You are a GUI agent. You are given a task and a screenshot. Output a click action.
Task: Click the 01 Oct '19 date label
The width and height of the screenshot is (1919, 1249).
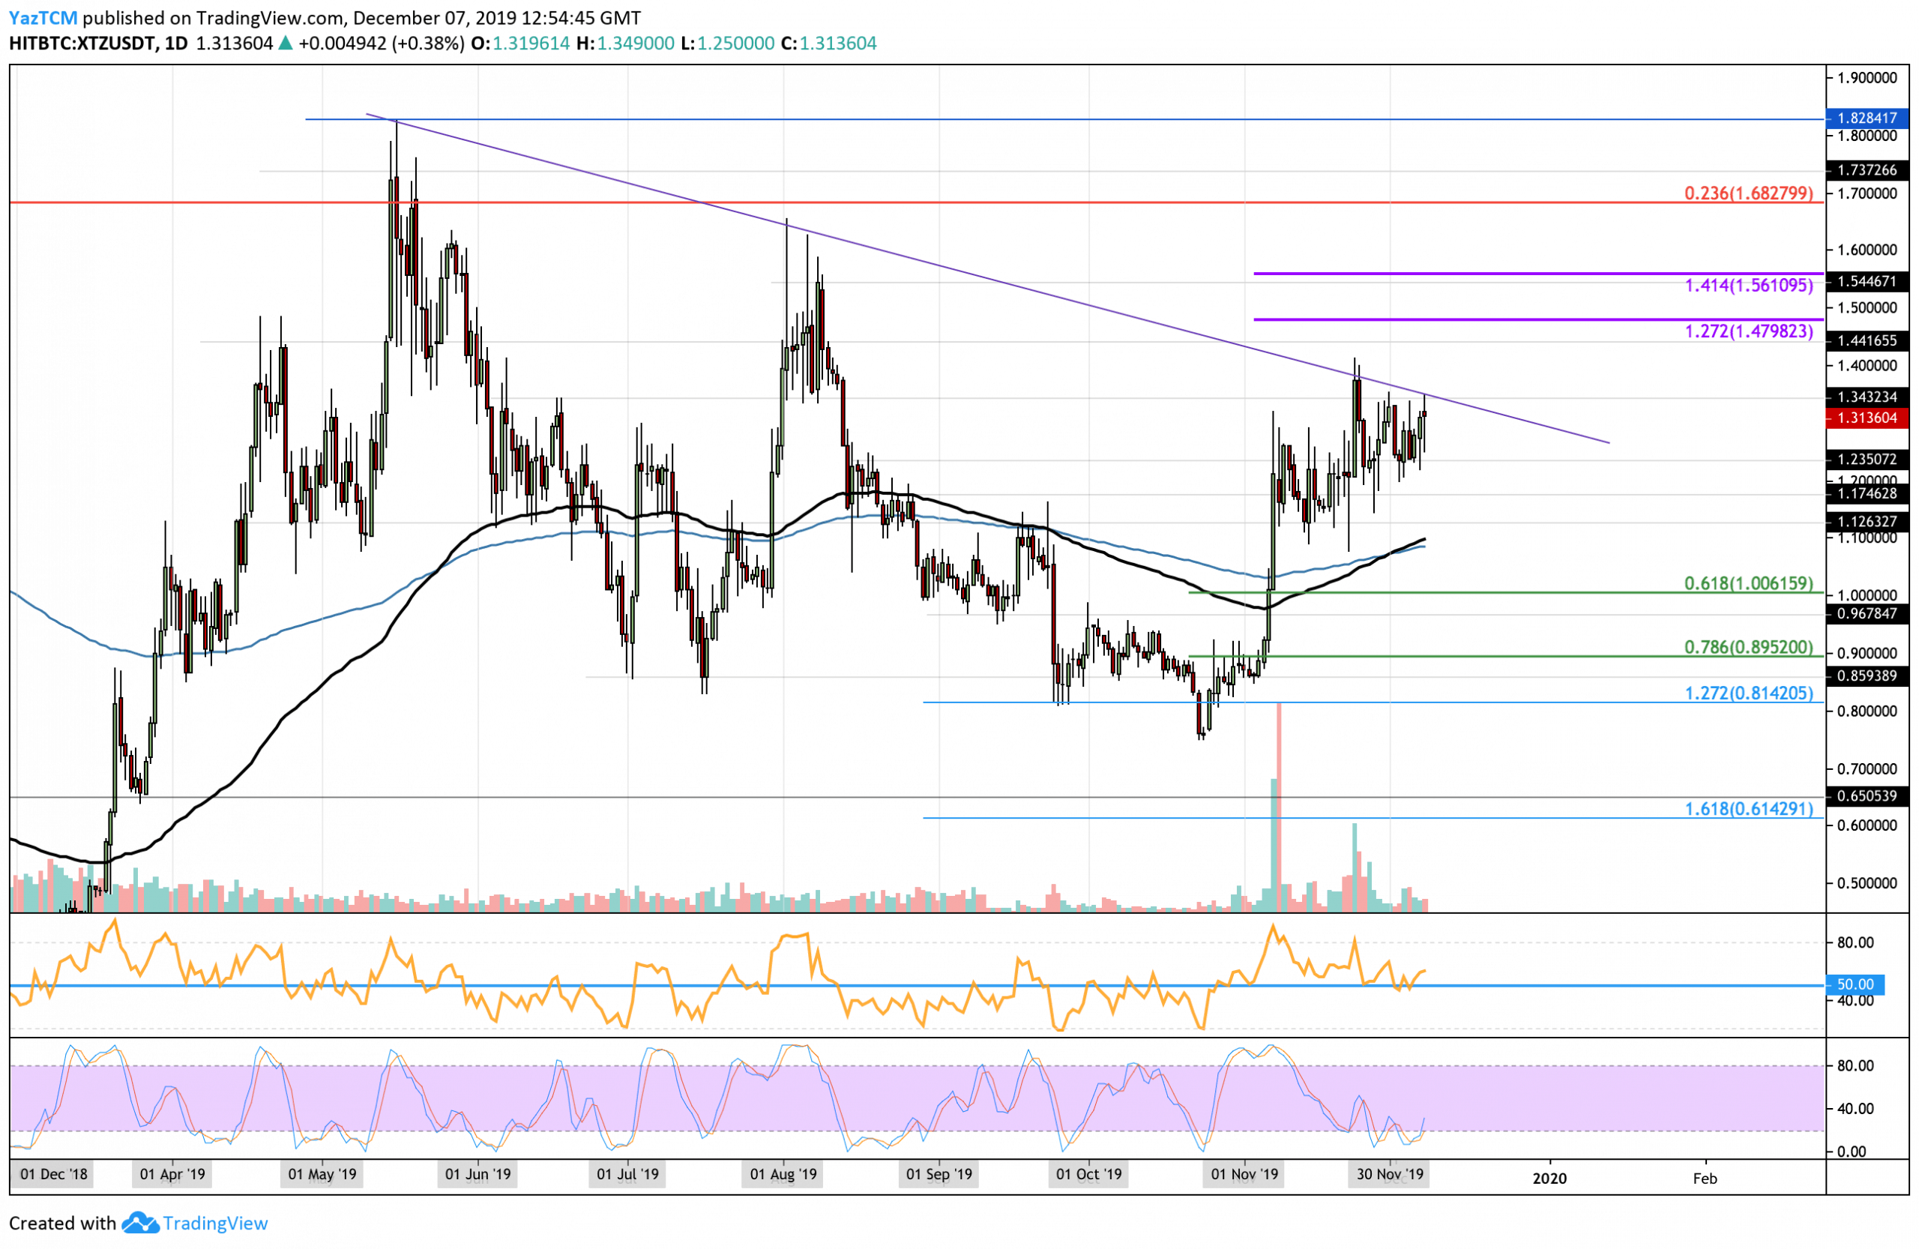[1089, 1174]
